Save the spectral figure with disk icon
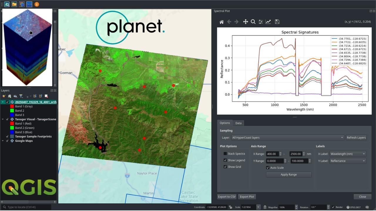Image resolution: width=376 pixels, height=211 pixels. tap(277, 22)
